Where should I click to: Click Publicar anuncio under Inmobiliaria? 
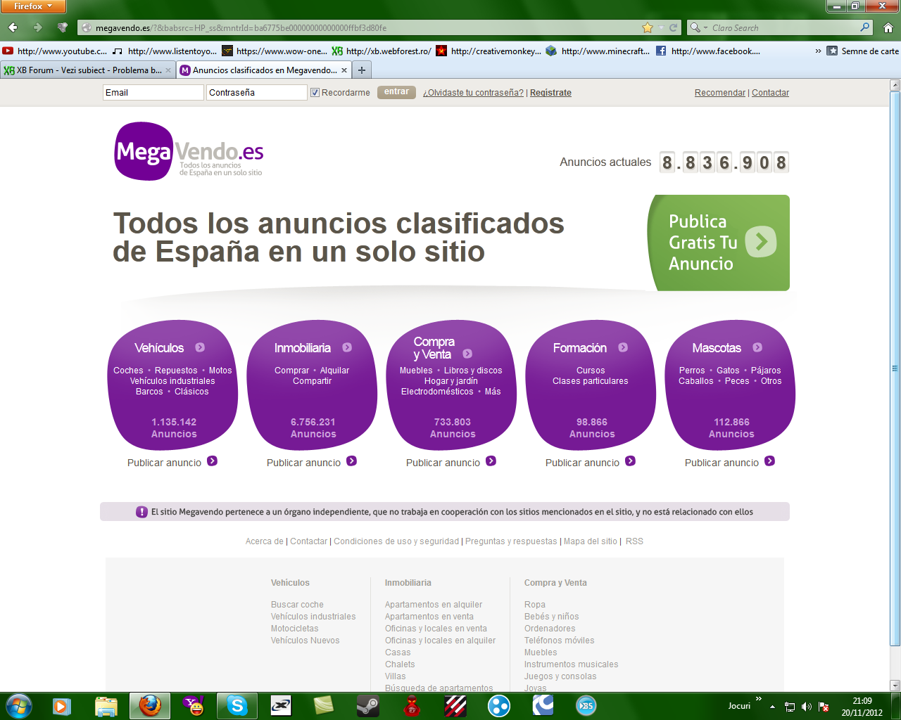pos(303,463)
